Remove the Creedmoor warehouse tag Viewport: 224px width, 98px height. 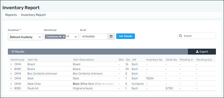coord(64,37)
